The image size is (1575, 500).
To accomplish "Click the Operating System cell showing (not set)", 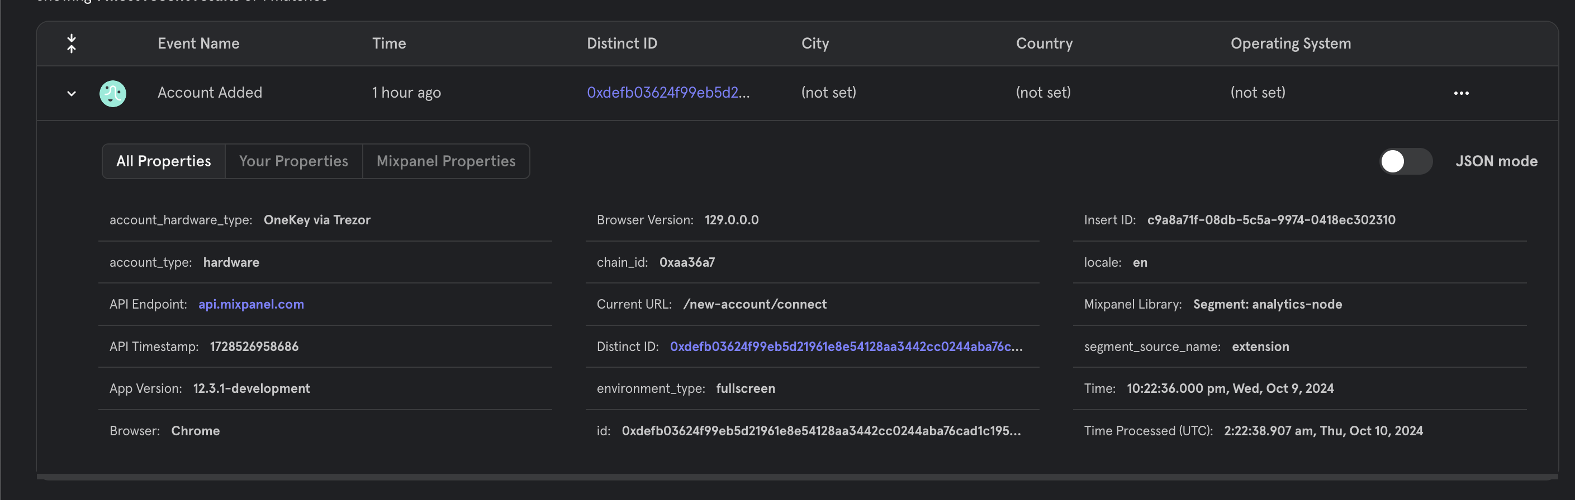I will pyautogui.click(x=1258, y=92).
